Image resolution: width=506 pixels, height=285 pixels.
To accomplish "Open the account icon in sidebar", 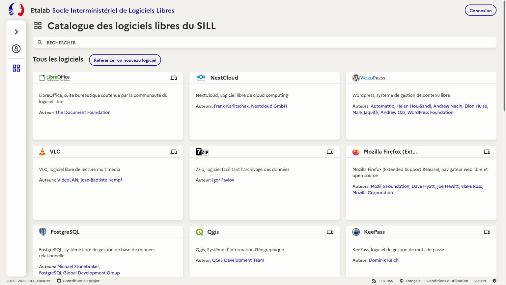I will pos(16,49).
